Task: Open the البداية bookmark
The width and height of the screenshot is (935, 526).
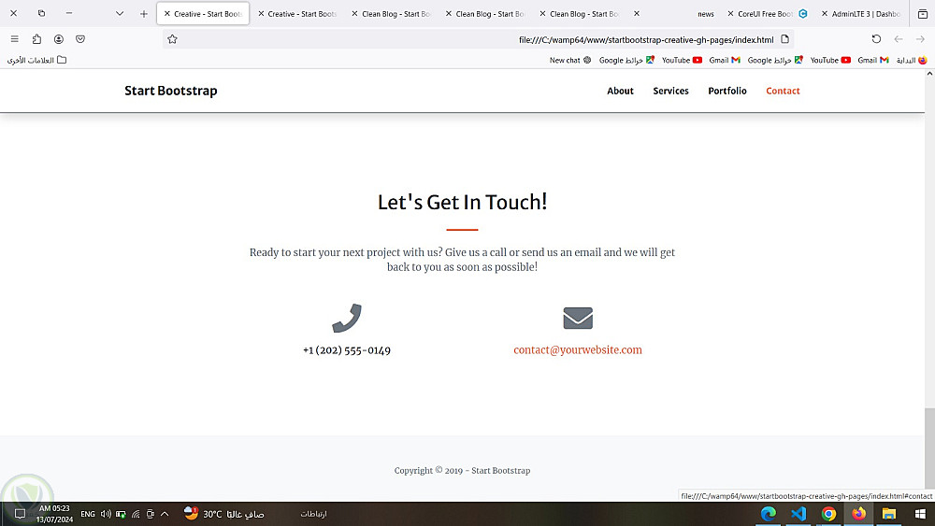Action: pyautogui.click(x=912, y=60)
